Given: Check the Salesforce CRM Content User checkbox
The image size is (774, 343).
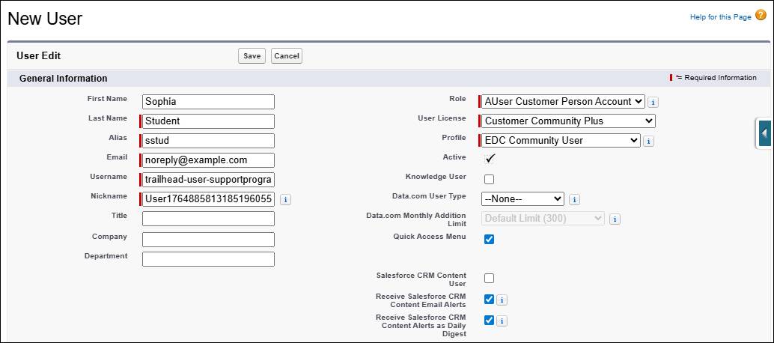Looking at the screenshot, I should pos(490,279).
